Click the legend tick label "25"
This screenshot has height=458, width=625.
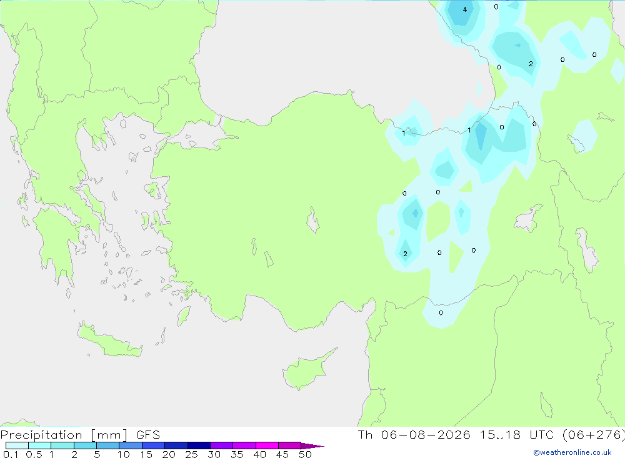(192, 454)
